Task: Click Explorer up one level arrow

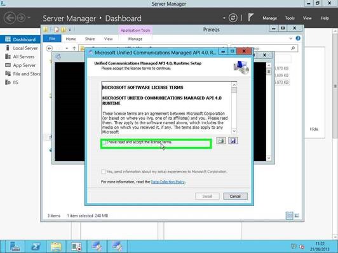Action: 74,48
